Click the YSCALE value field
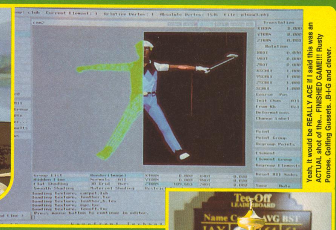Viewport: 336px width, 230px height. coord(293,77)
